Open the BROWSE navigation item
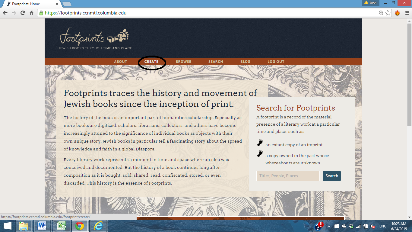The image size is (412, 232). (183, 62)
